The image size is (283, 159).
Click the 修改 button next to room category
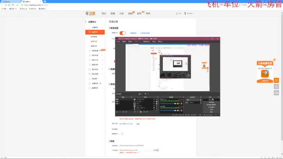pos(138,124)
